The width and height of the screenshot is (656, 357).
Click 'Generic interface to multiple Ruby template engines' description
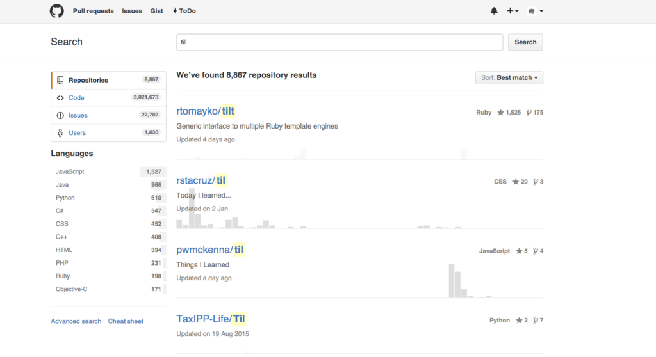[x=257, y=126]
